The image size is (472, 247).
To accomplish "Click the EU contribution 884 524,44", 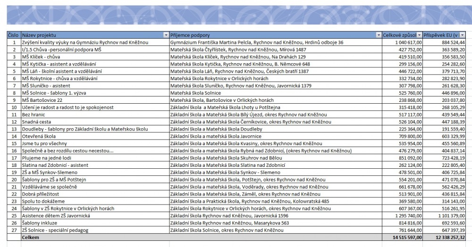I will click(444, 42).
